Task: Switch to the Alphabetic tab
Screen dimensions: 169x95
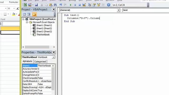Action: point(27,61)
